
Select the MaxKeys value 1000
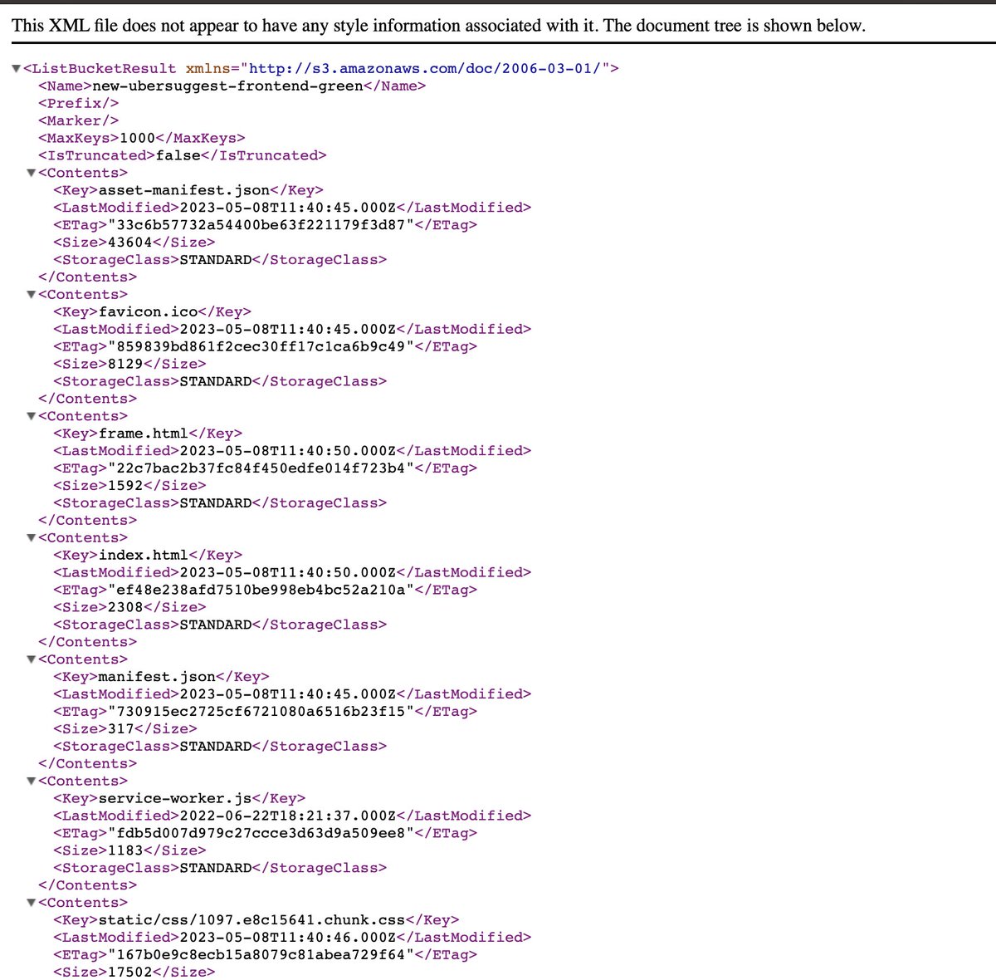point(137,138)
